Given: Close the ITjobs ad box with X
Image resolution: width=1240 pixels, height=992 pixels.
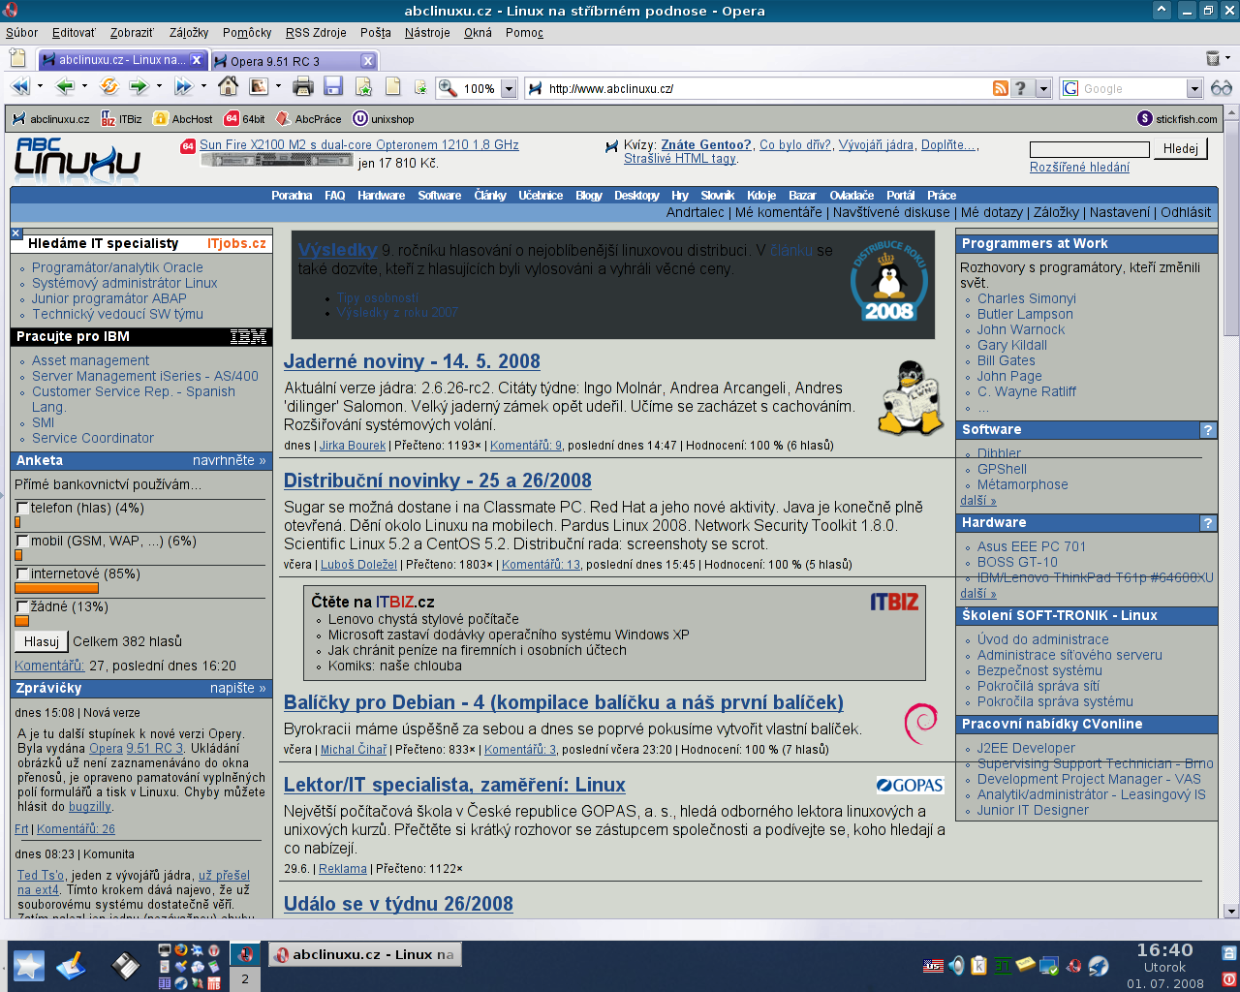Looking at the screenshot, I should (16, 233).
